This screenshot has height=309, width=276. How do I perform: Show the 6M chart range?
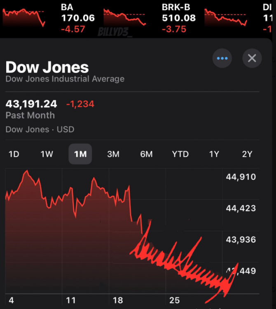(146, 154)
